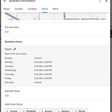Open the map Terms link
The width and height of the screenshot is (112, 112).
(103, 19)
